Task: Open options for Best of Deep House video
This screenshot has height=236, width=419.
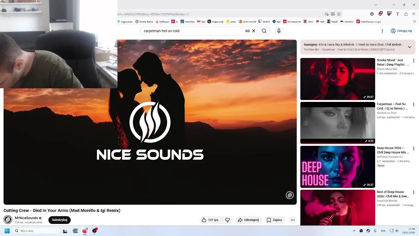Action: 414,192
